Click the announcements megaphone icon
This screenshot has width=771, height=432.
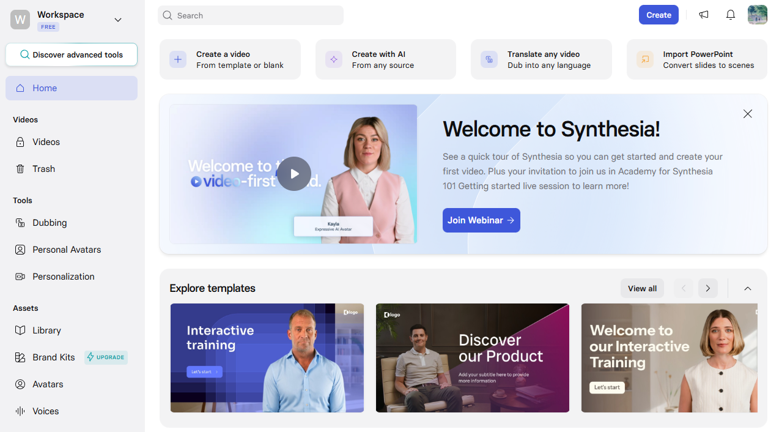point(704,15)
